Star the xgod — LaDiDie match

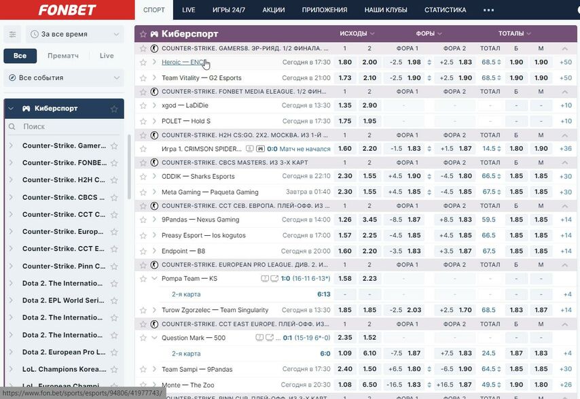point(143,105)
